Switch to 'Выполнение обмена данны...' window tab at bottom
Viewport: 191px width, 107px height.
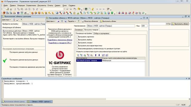point(14,102)
